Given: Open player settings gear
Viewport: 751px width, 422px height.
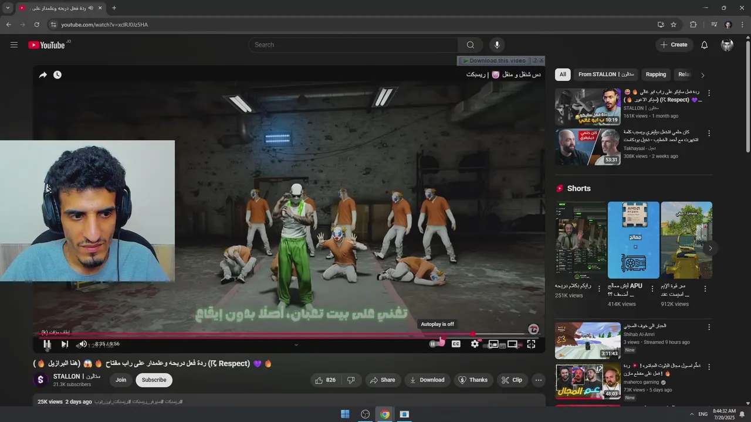Looking at the screenshot, I should 475,344.
